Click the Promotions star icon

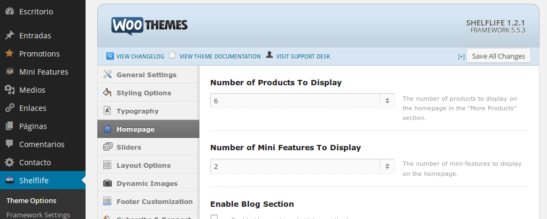point(10,53)
